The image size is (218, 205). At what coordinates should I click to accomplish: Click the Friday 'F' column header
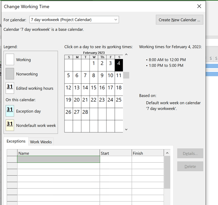pyautogui.click(x=111, y=57)
